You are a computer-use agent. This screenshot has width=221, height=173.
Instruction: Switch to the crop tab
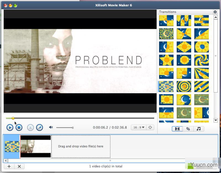point(188,129)
